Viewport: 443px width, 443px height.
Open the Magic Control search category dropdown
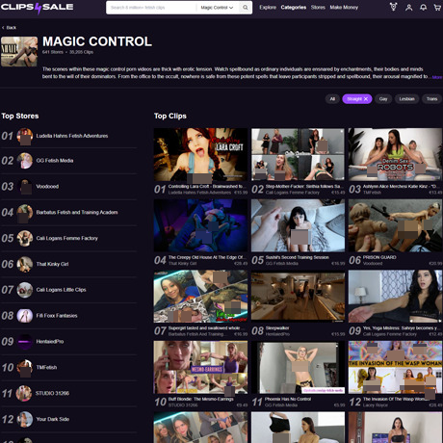pos(217,8)
